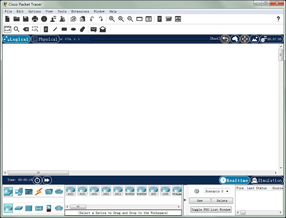Click the Add Simple PDU envelope icon

click(93, 30)
